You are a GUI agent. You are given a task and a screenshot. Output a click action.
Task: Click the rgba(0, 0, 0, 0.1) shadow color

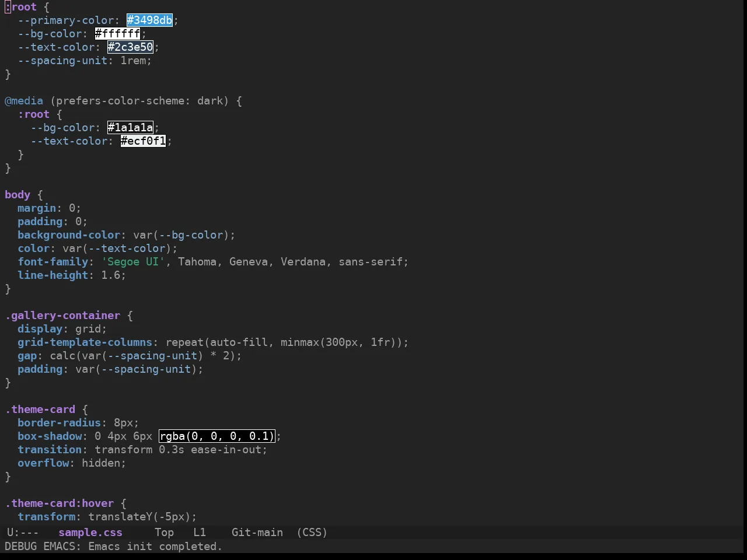coord(217,436)
